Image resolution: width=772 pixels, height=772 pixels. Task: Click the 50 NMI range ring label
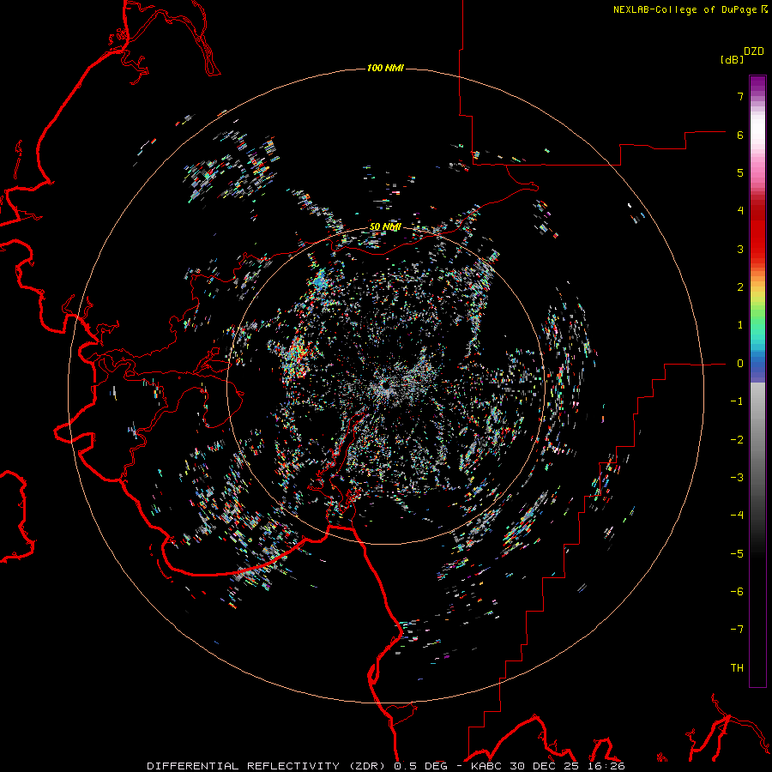pos(385,227)
